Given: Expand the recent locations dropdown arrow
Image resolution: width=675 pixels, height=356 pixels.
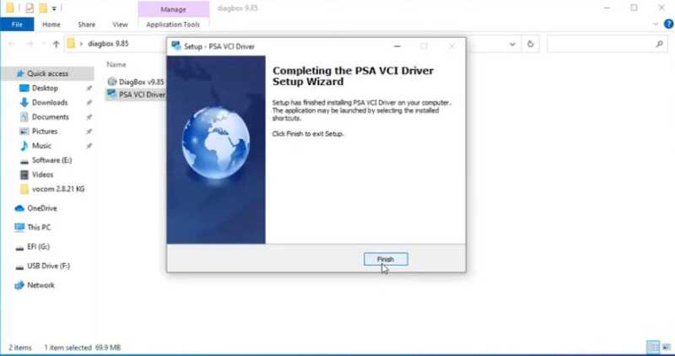Looking at the screenshot, I should [x=44, y=44].
